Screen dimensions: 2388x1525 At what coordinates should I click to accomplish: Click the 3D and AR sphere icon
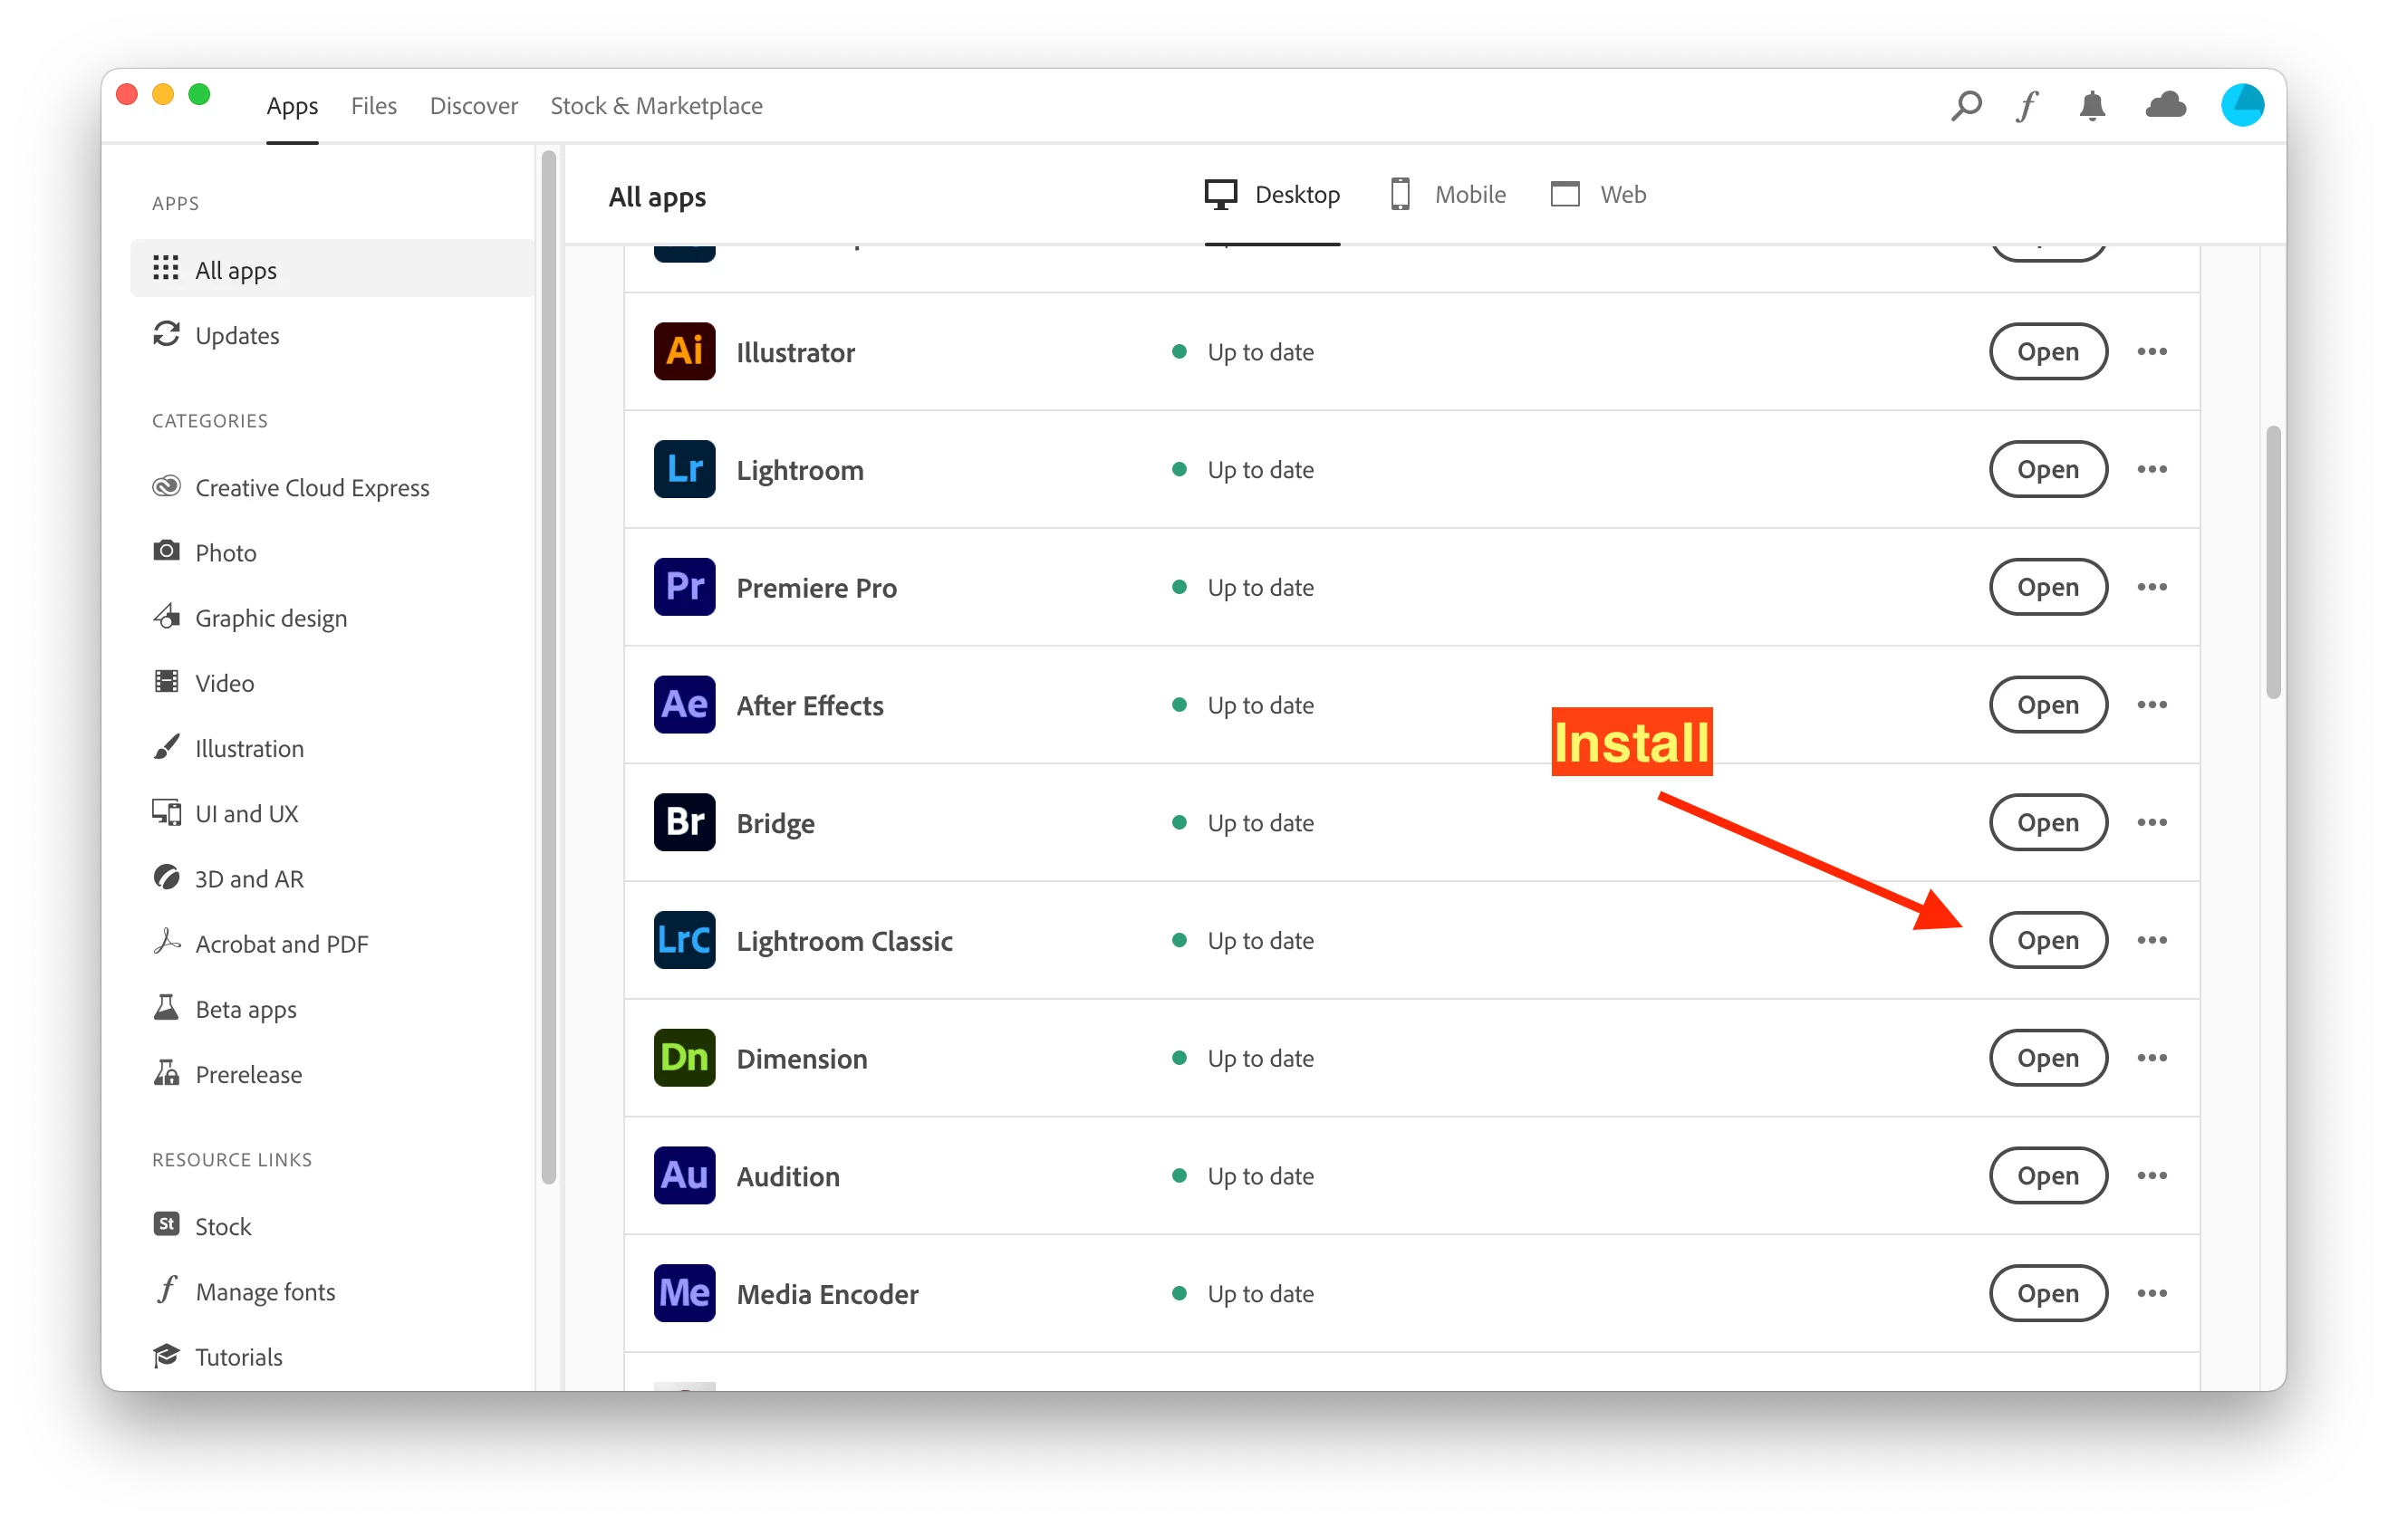pyautogui.click(x=167, y=878)
